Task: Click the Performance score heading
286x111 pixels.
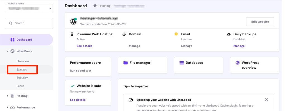Action: pyautogui.click(x=85, y=63)
